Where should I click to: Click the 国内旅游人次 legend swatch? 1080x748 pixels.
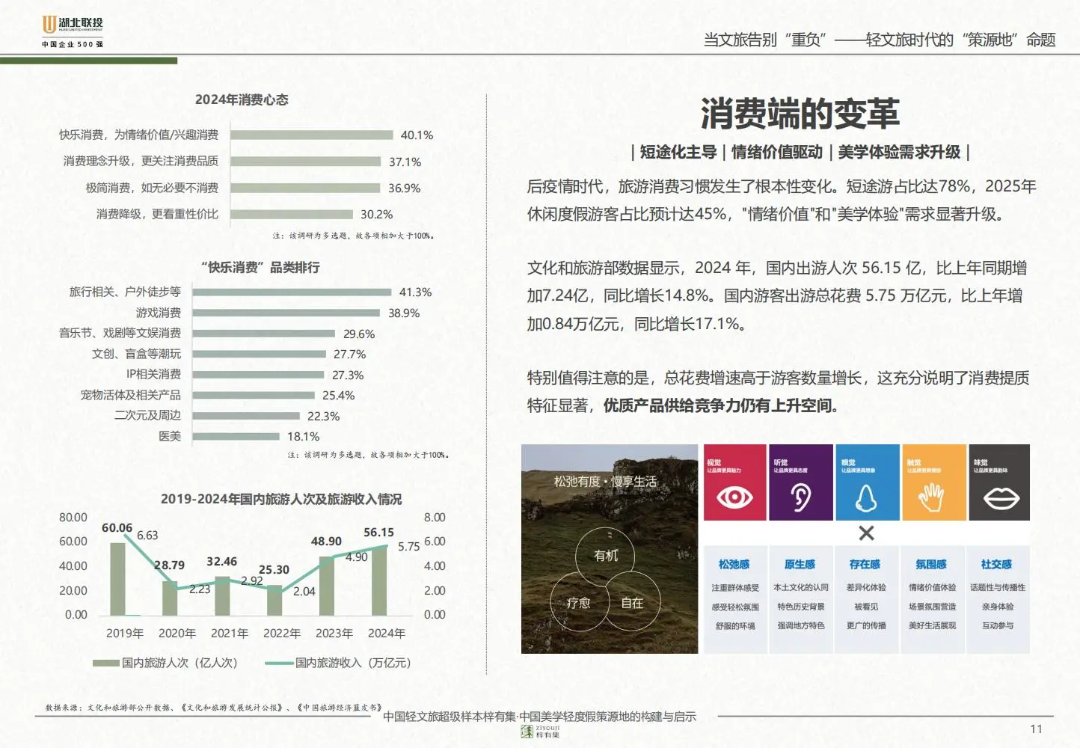click(105, 663)
